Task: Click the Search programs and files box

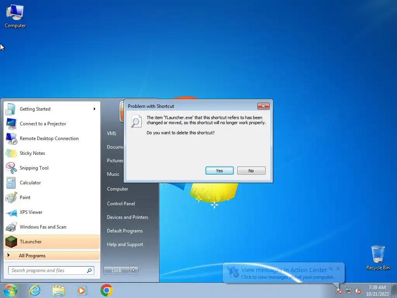Action: [x=51, y=270]
